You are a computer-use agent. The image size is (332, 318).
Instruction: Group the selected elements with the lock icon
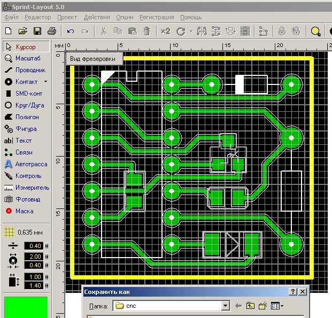[x=282, y=31]
